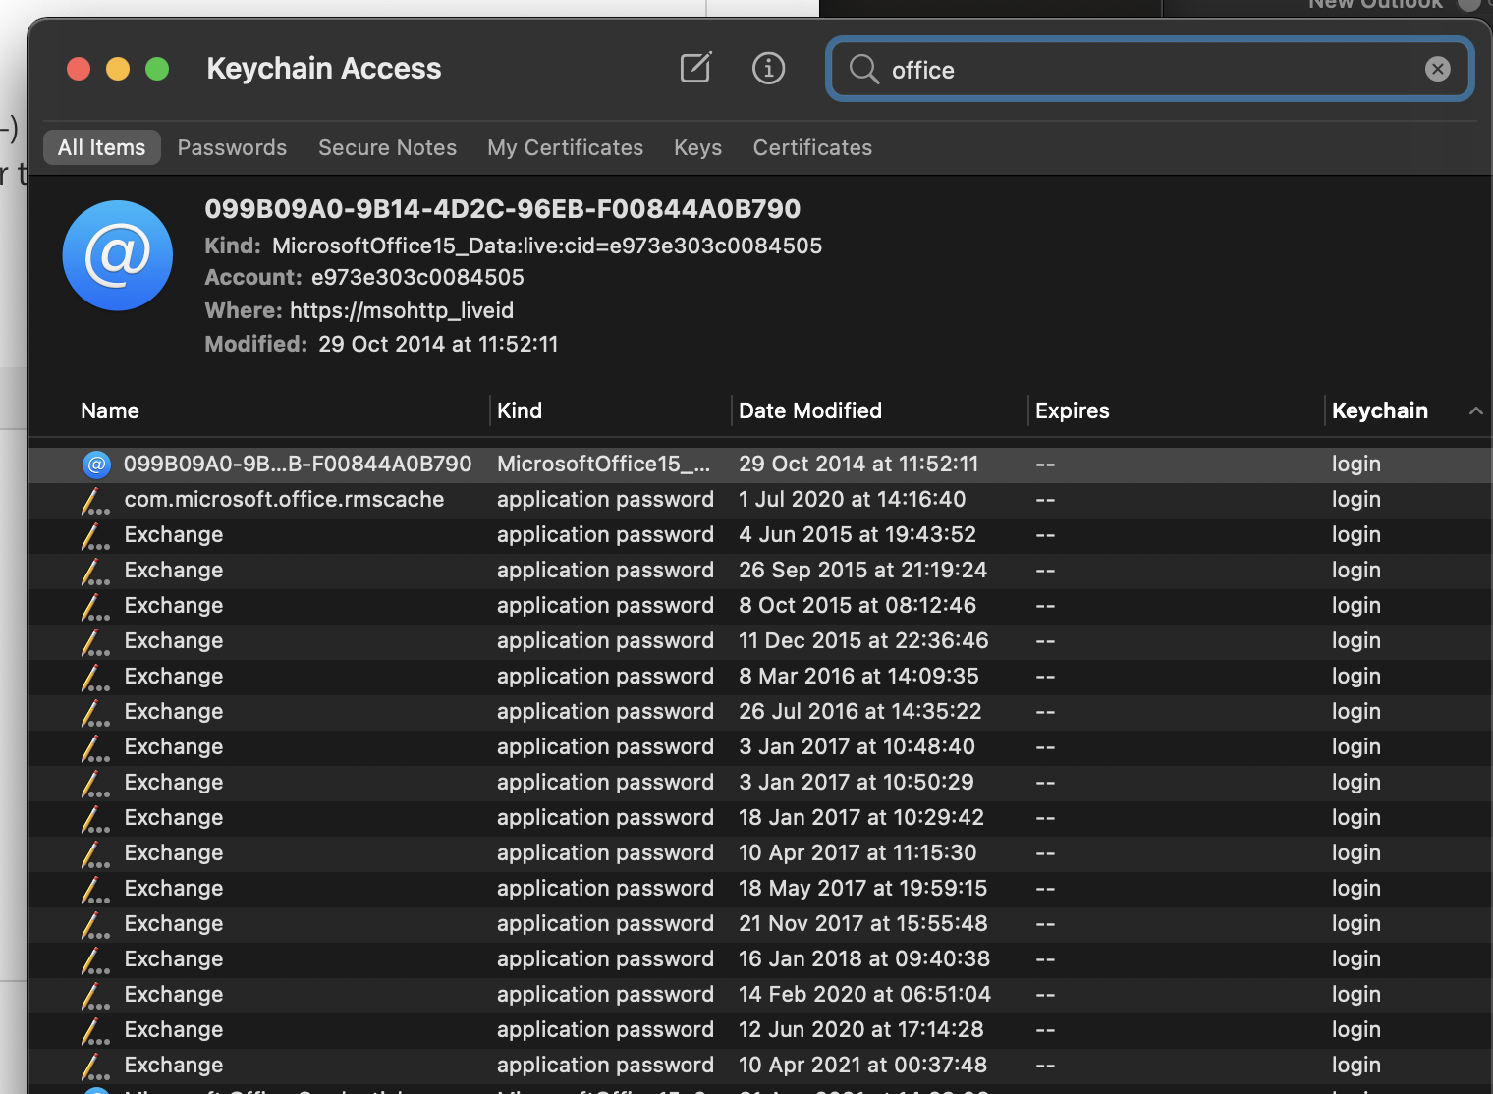Screen dimensions: 1493x1094
Task: Click the magnifying glass search icon
Action: pyautogui.click(x=863, y=69)
